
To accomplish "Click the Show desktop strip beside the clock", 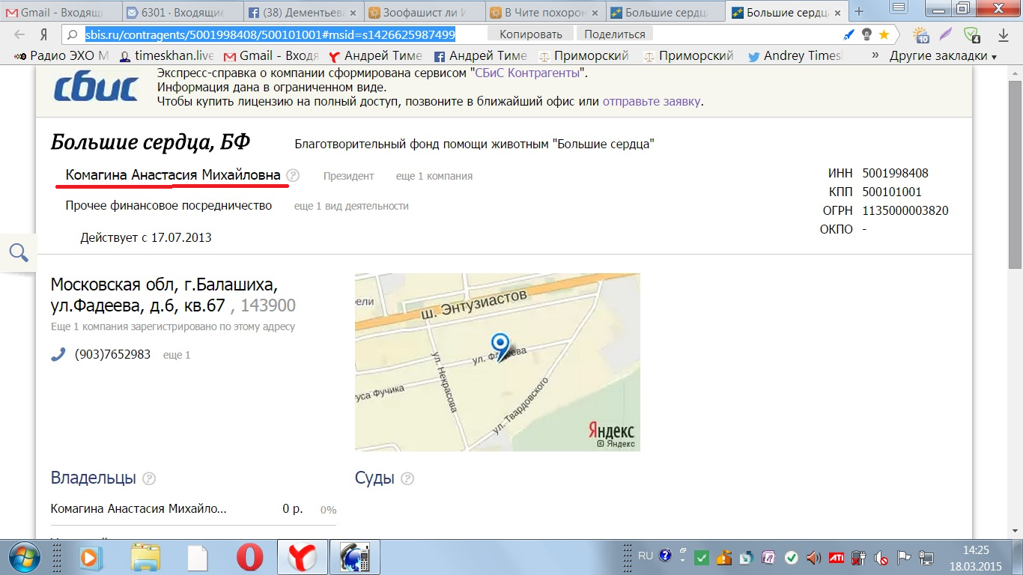I will (x=1016, y=557).
